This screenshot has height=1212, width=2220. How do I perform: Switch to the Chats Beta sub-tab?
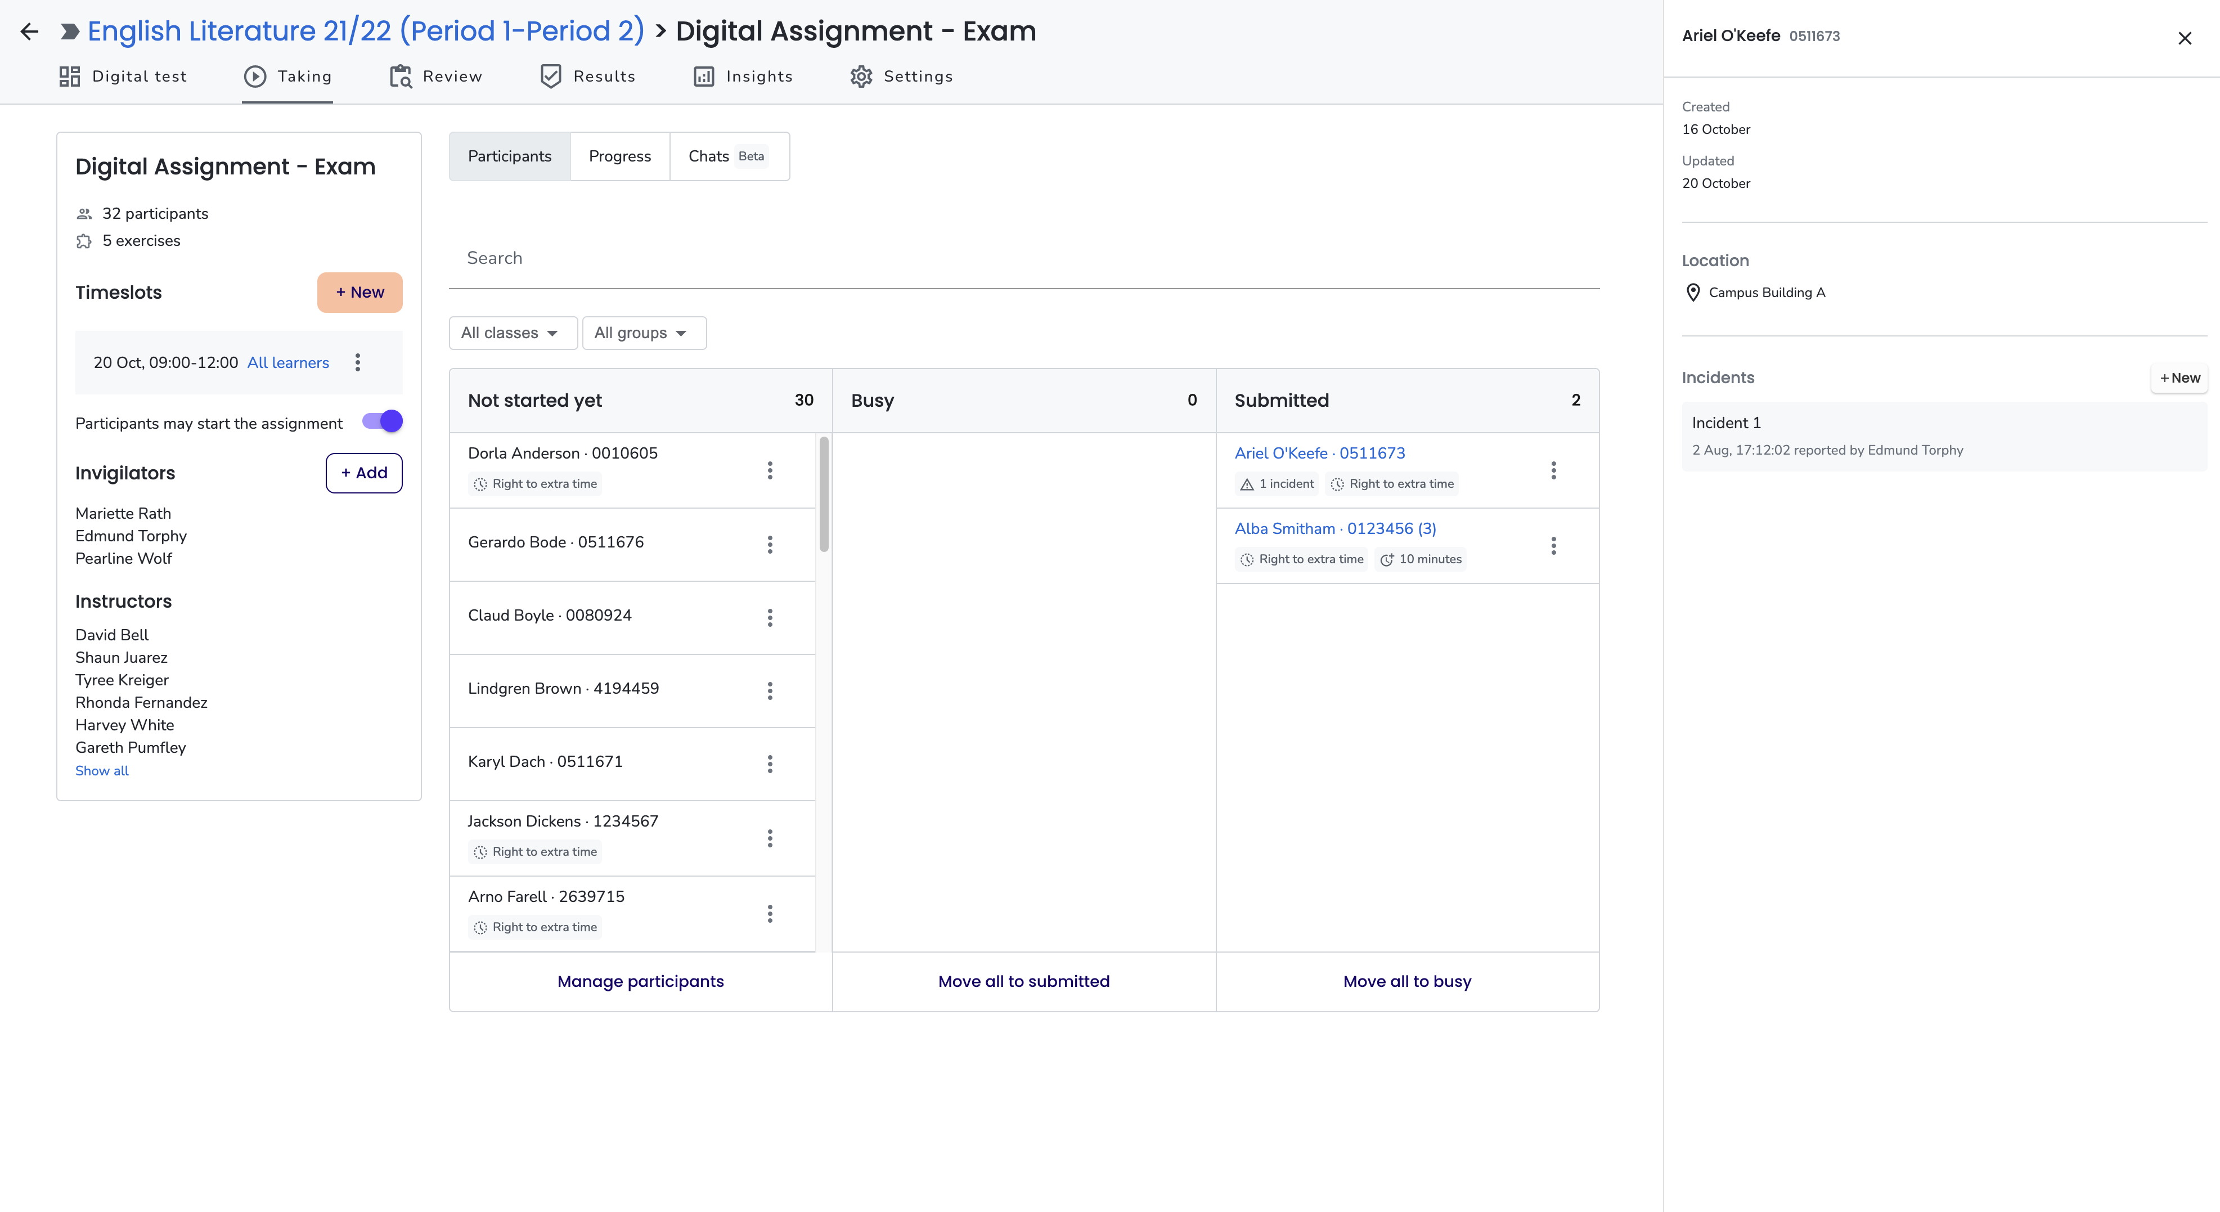[729, 156]
